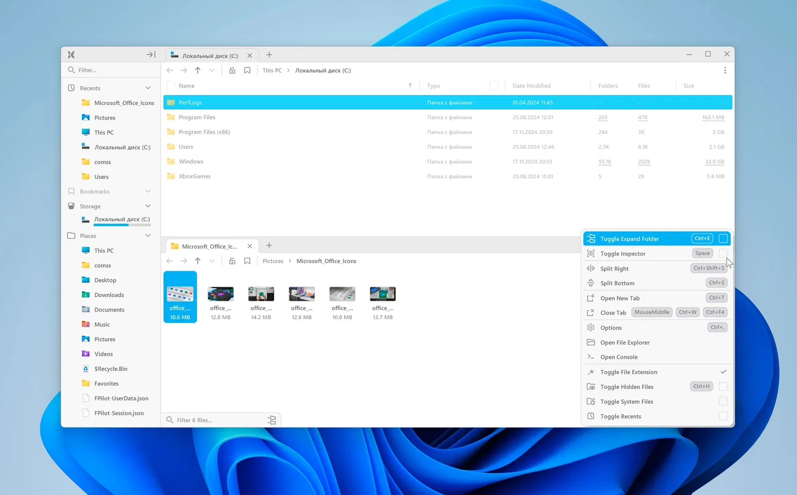Open history dropdown chevron in the top pane
Screen dimensions: 797x495
(211, 70)
